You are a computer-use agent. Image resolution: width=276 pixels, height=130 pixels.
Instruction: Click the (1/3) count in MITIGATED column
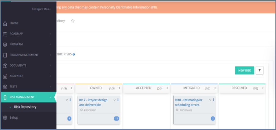pyautogui.click(x=207, y=89)
